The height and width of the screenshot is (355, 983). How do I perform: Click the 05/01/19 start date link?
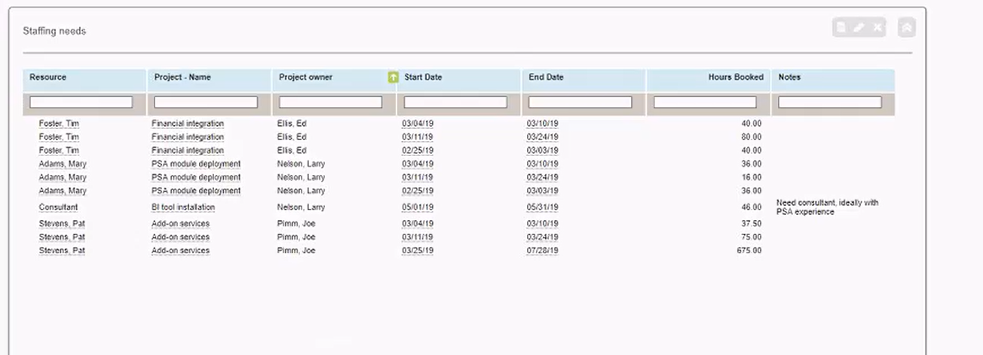coord(418,207)
